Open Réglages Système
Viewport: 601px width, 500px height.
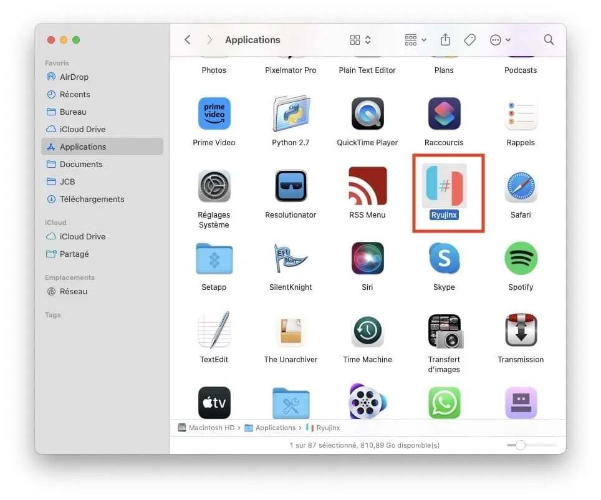tap(214, 186)
